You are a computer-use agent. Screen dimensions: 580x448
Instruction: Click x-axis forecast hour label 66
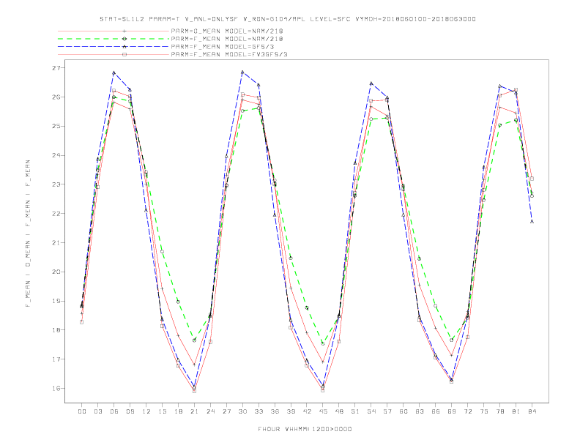tap(436, 411)
